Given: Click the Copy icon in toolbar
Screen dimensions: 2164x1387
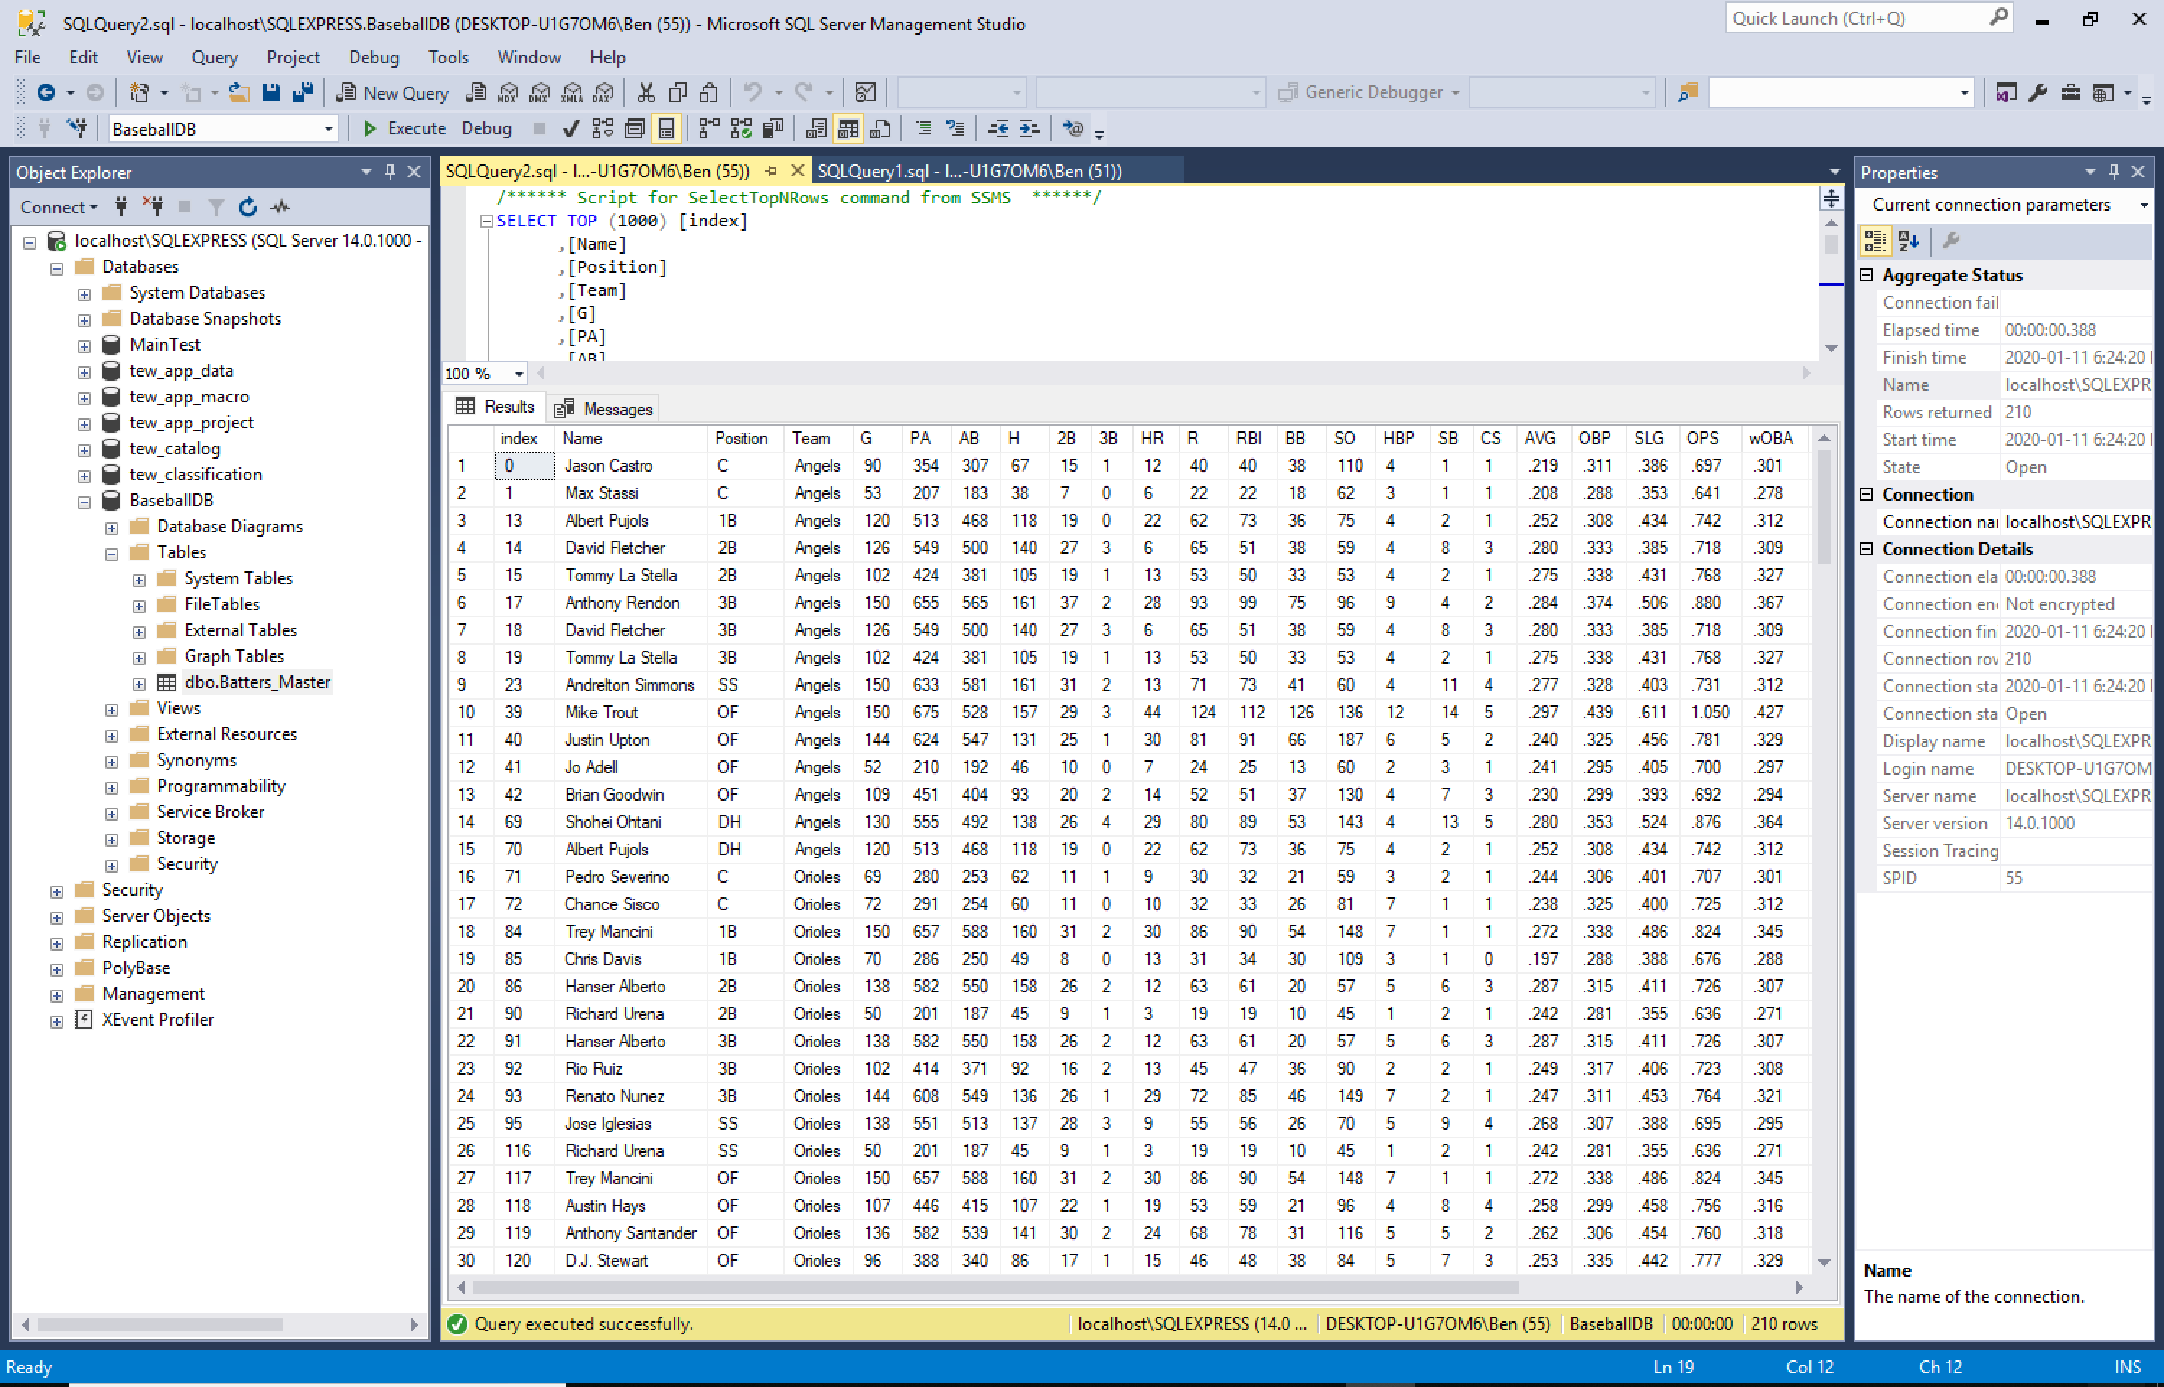Looking at the screenshot, I should 678,93.
